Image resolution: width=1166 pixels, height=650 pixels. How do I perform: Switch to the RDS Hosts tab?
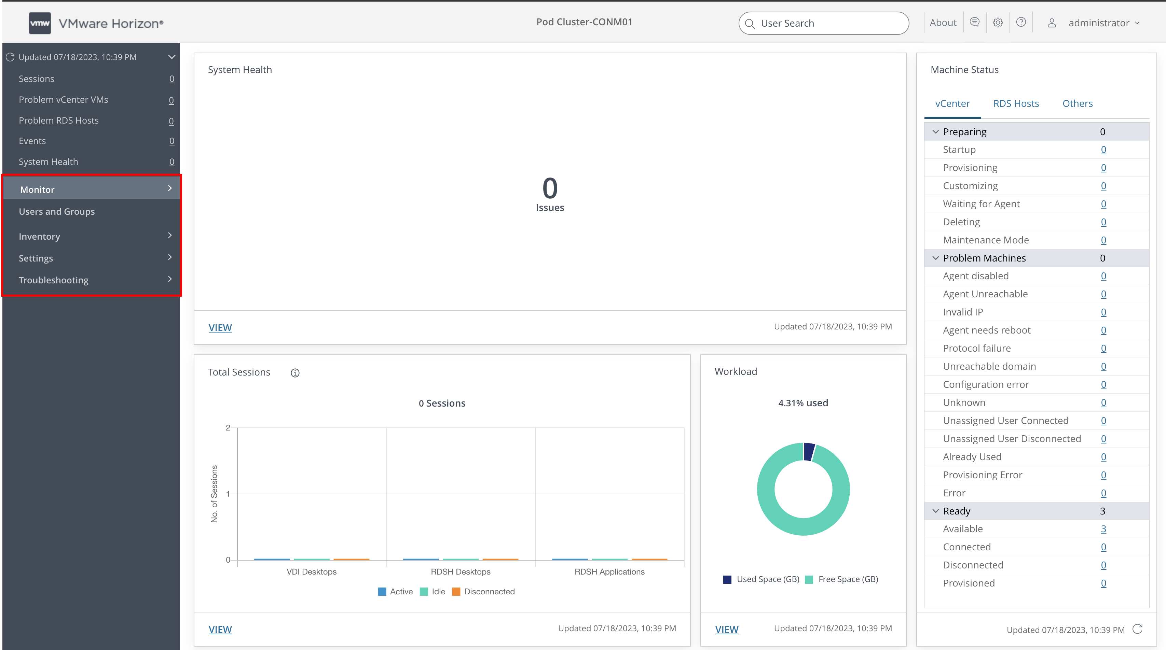click(x=1016, y=103)
